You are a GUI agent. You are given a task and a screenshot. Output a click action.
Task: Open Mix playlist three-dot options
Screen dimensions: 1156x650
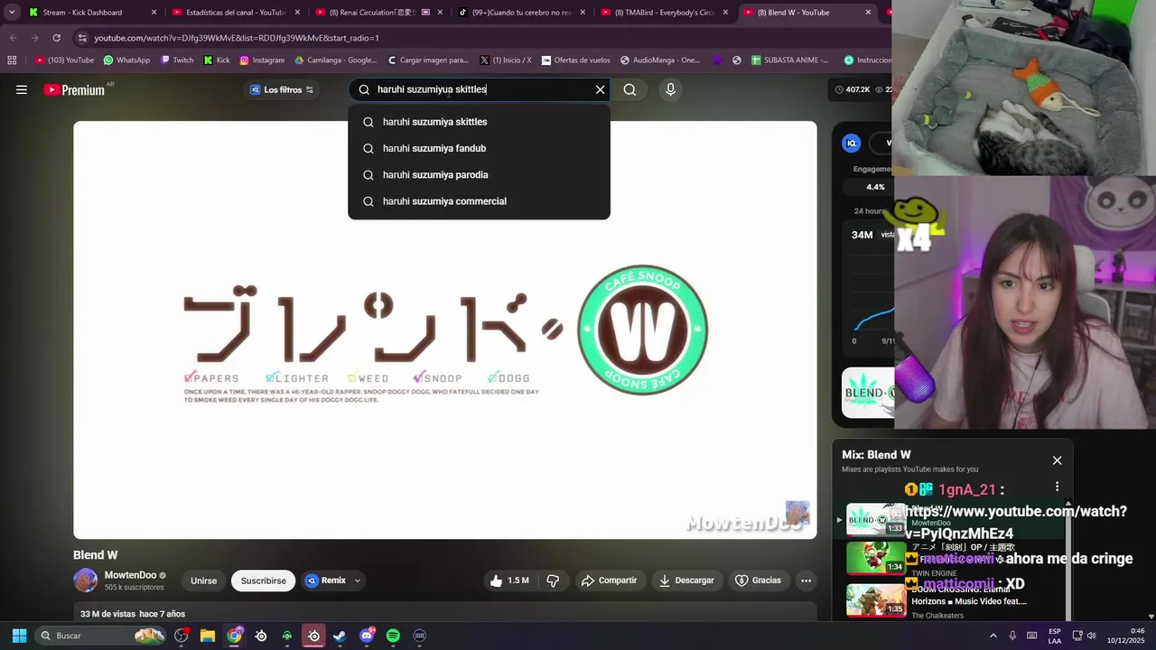point(1057,487)
